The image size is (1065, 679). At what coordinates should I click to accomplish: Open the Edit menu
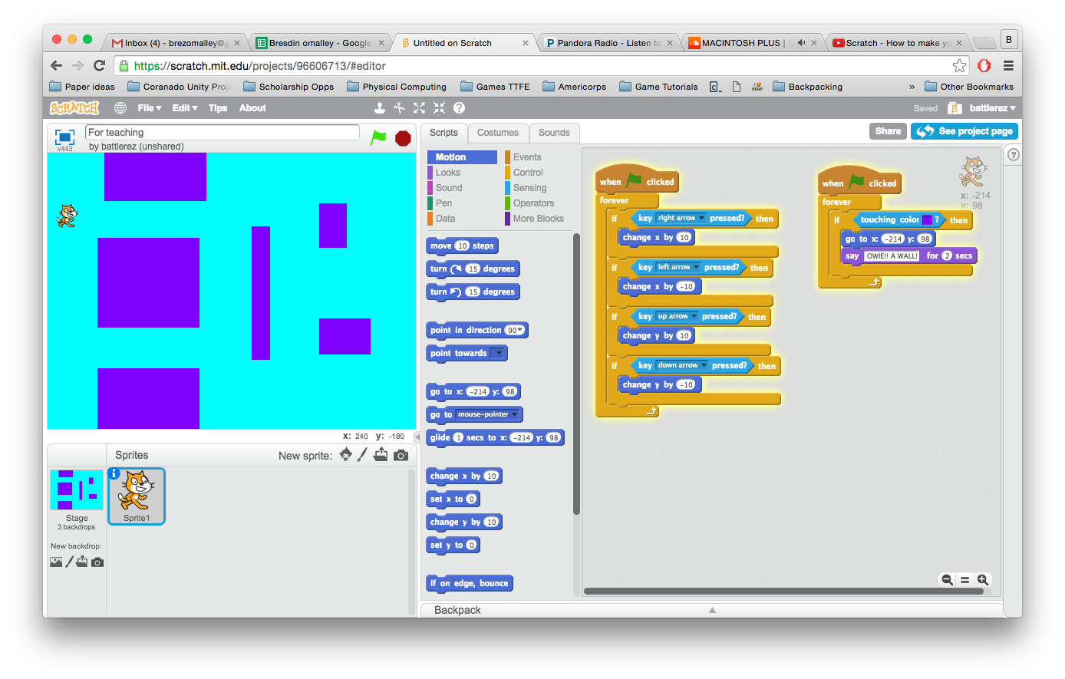click(x=185, y=108)
